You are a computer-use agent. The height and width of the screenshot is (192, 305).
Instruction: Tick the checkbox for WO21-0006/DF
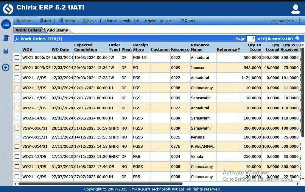pos(17,57)
